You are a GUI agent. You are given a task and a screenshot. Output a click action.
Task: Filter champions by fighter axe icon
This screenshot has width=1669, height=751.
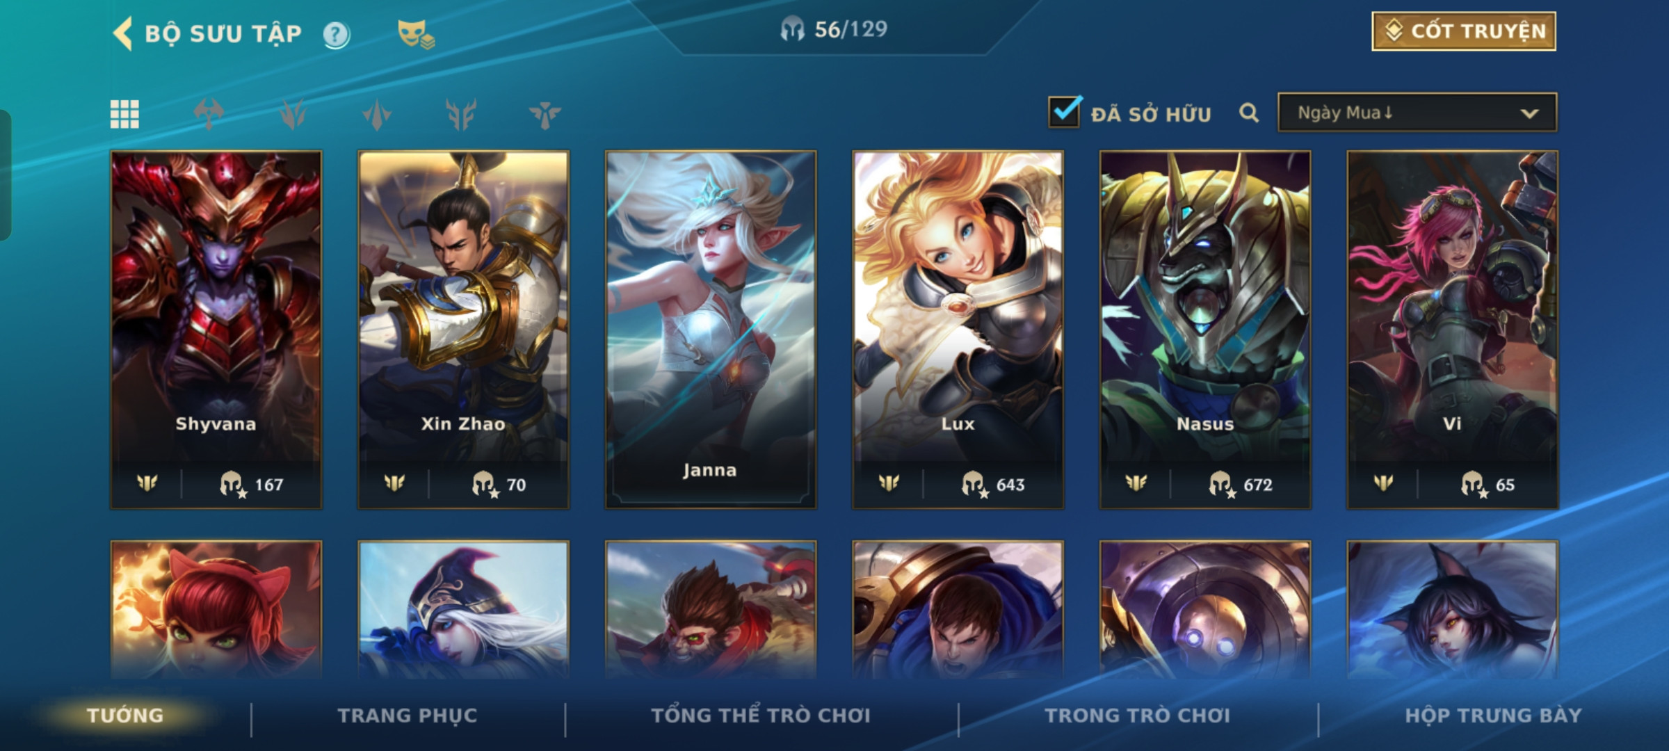pyautogui.click(x=209, y=114)
